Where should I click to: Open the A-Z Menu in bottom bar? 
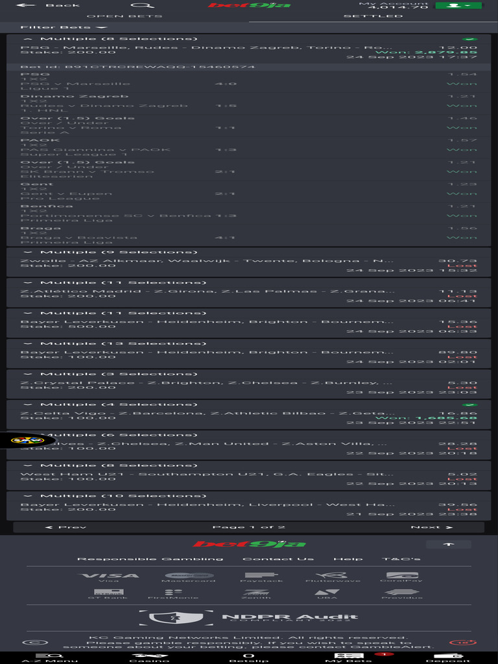click(x=49, y=658)
